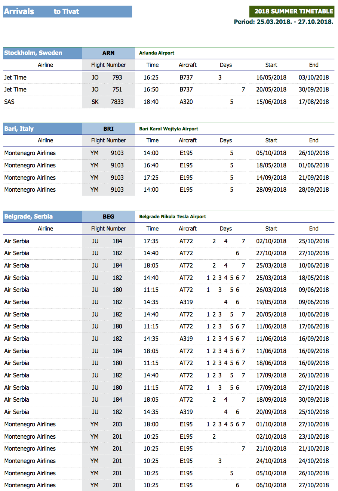Click start date '06/10/2018'
Image resolution: width=338 pixels, height=491 pixels.
click(x=271, y=485)
